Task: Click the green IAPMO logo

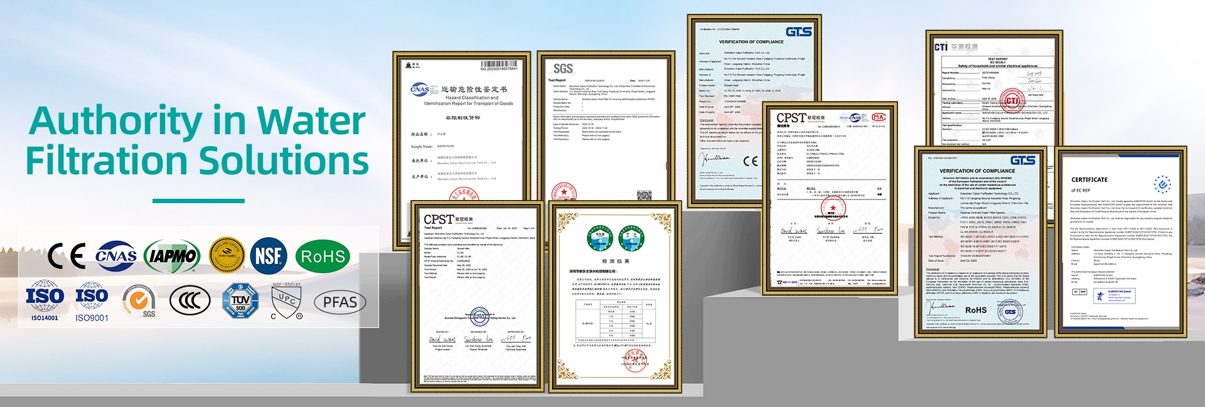Action: (172, 256)
